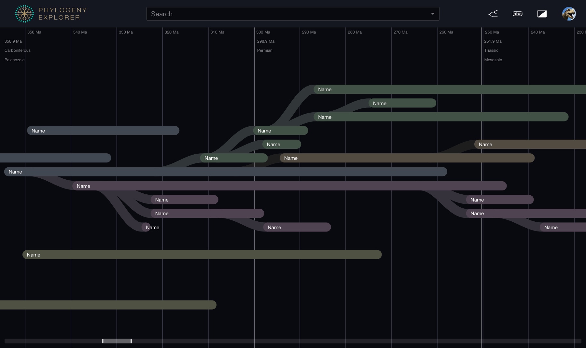Grab the left handle of the range slider
The height and width of the screenshot is (348, 586).
coord(103,341)
